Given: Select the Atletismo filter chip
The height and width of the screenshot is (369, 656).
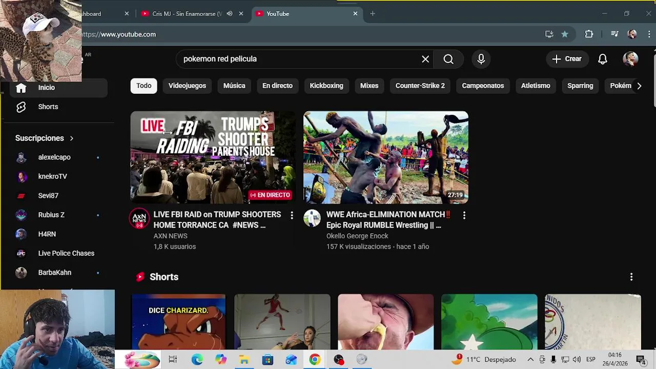Looking at the screenshot, I should tap(536, 86).
